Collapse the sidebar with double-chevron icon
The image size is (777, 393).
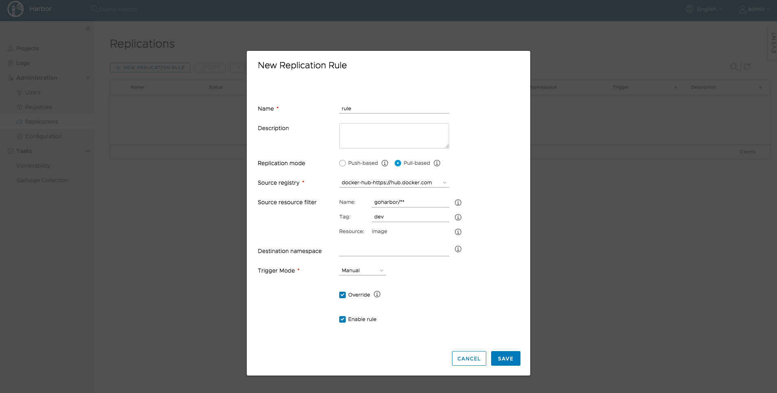[88, 28]
